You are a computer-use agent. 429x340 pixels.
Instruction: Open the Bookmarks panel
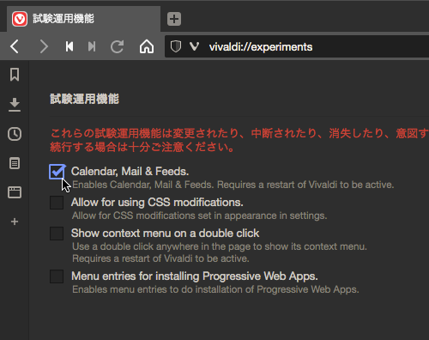point(15,75)
